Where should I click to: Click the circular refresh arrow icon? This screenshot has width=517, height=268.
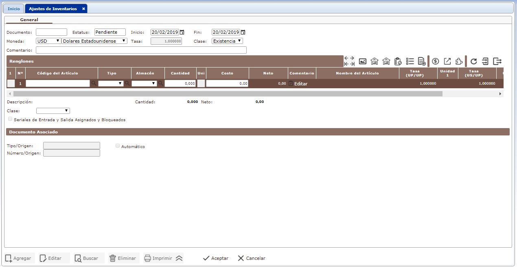point(473,61)
